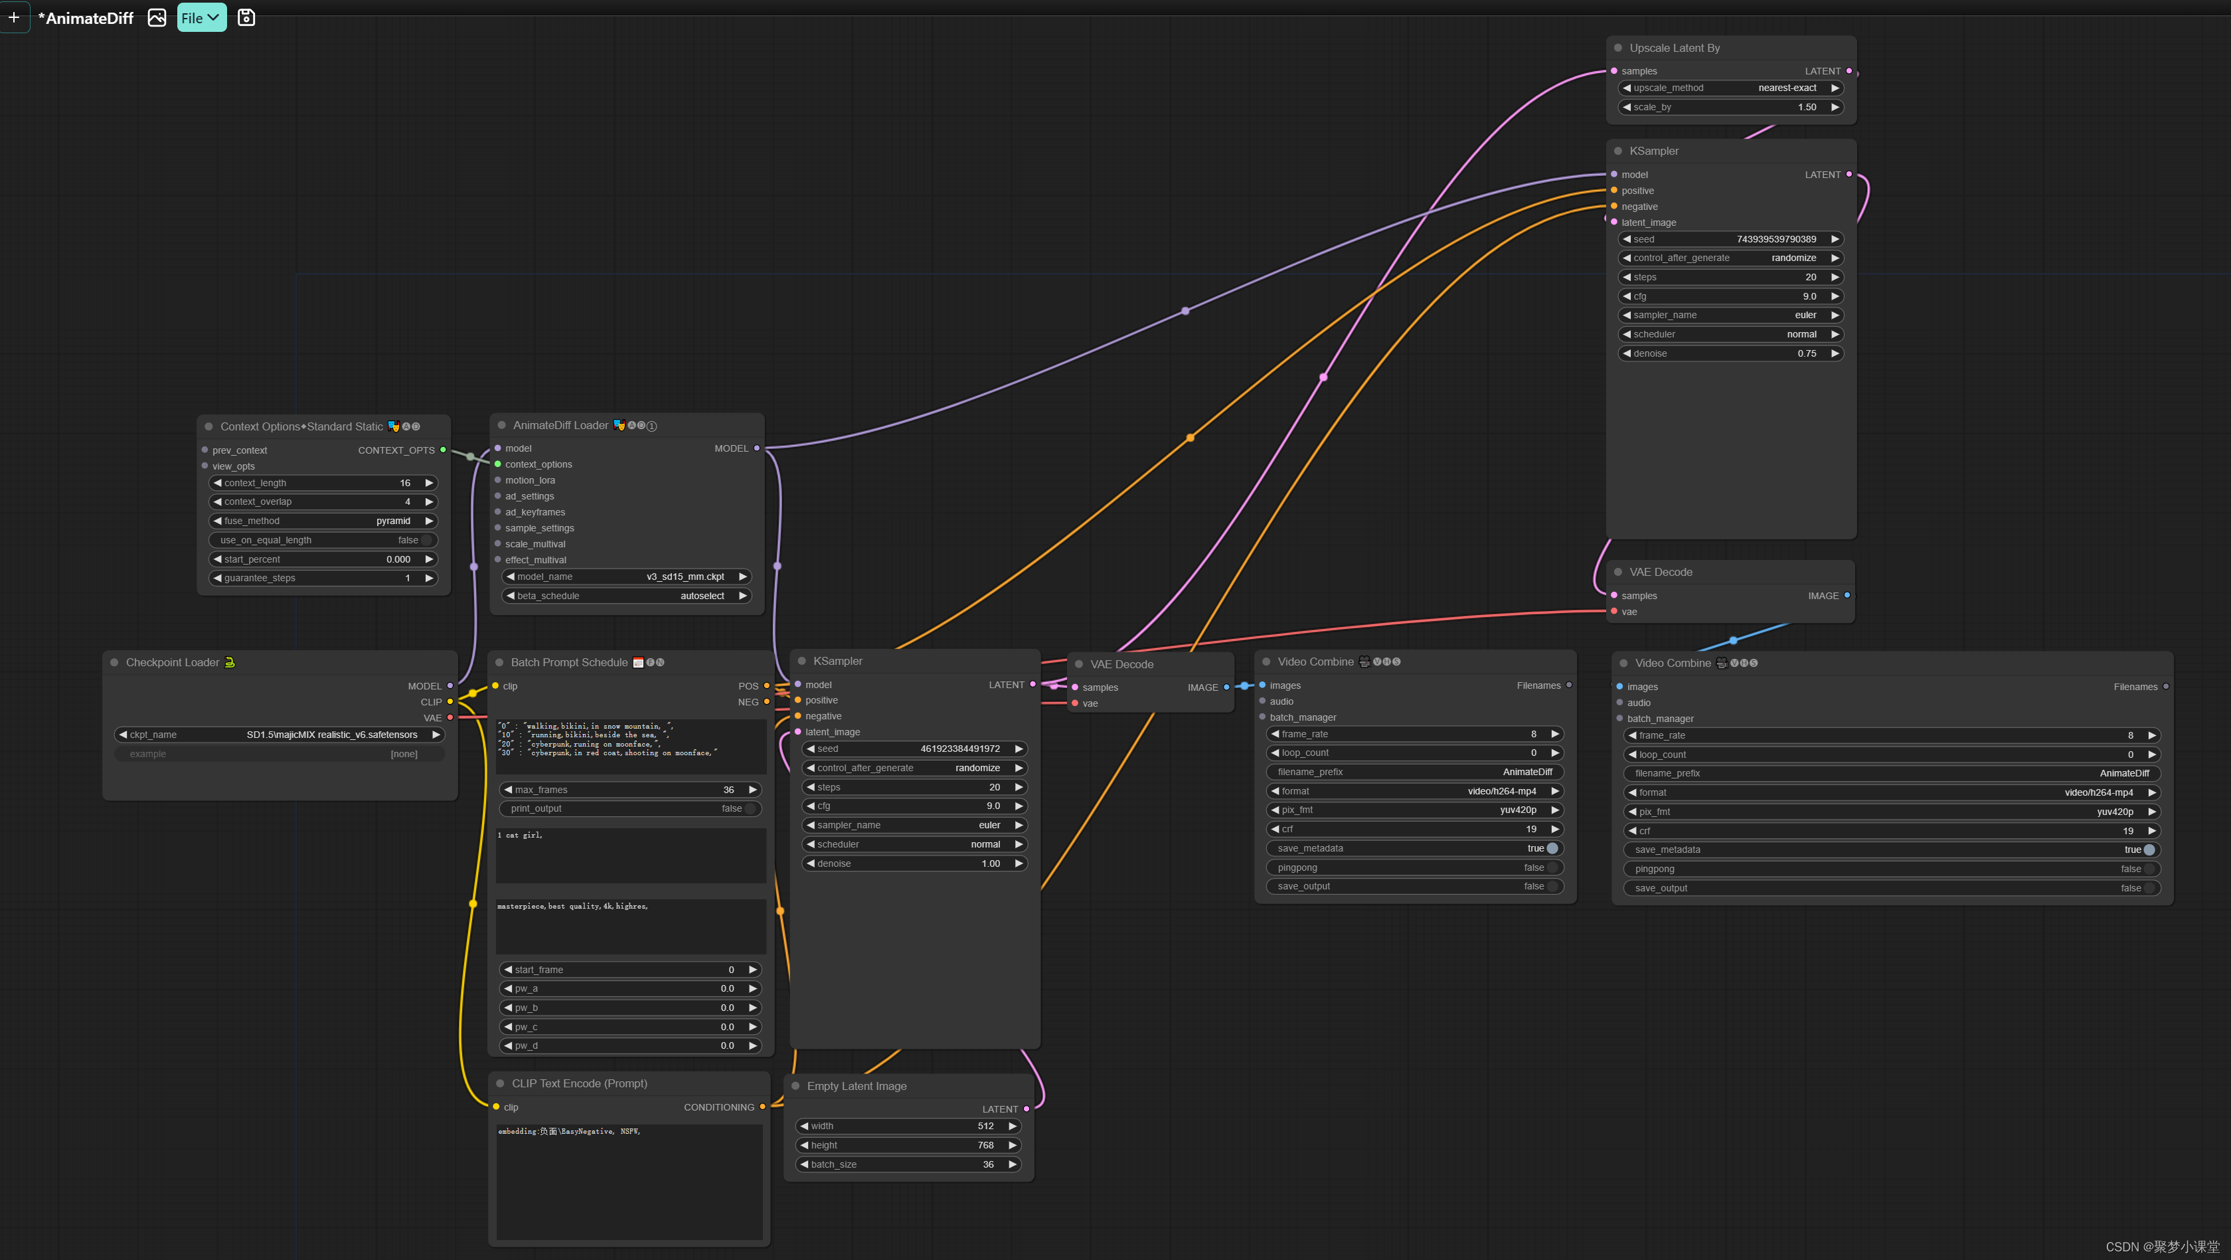The width and height of the screenshot is (2231, 1260).
Task: Click the colored badge icon on AnimateDiff Loader title
Action: pos(620,426)
